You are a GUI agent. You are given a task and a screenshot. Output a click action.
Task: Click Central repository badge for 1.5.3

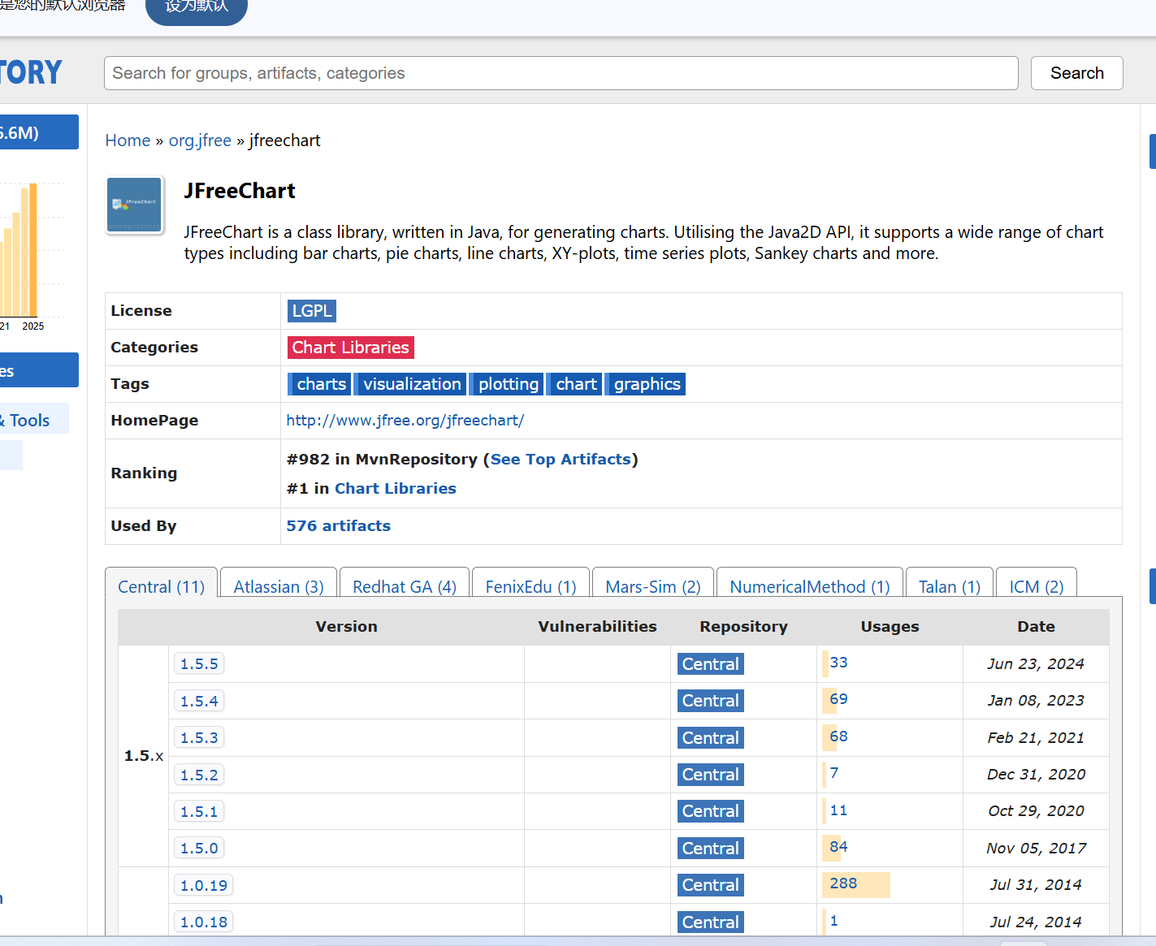[x=711, y=738]
